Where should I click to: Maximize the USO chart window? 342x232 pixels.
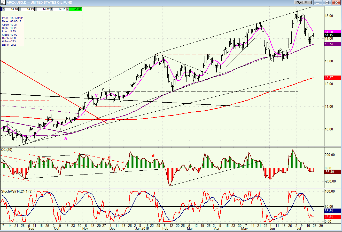click(x=327, y=3)
